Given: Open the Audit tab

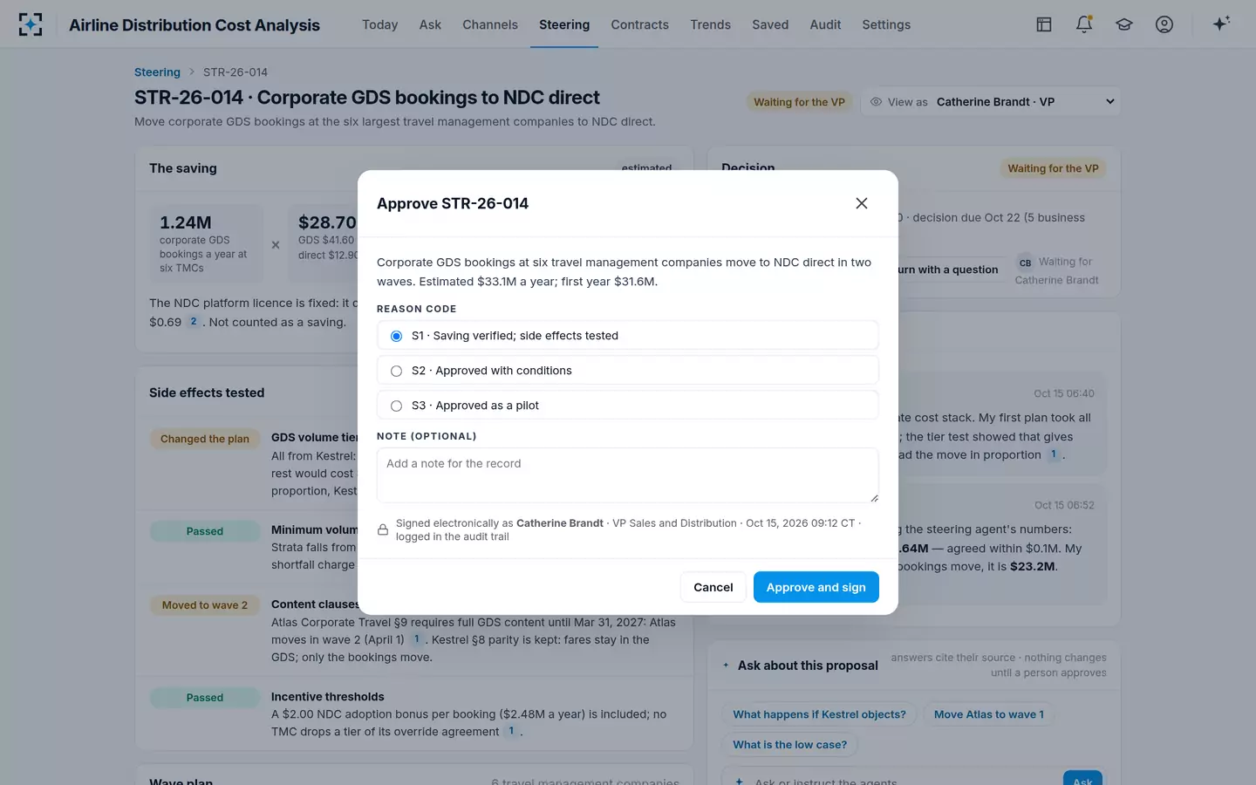Looking at the screenshot, I should [825, 24].
